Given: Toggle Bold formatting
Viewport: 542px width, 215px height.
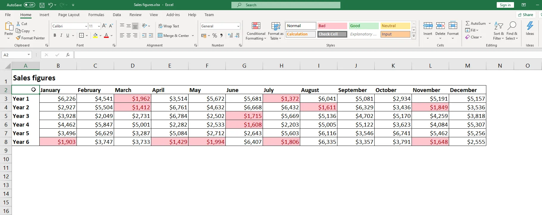Looking at the screenshot, I should pos(55,35).
